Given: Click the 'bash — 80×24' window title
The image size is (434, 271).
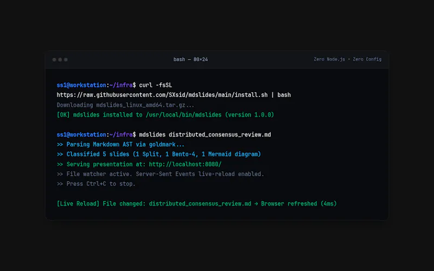Looking at the screenshot, I should [190, 60].
